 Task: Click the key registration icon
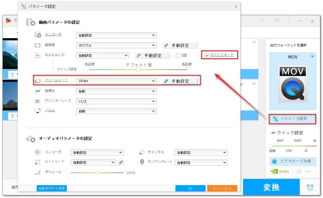[262, 20]
